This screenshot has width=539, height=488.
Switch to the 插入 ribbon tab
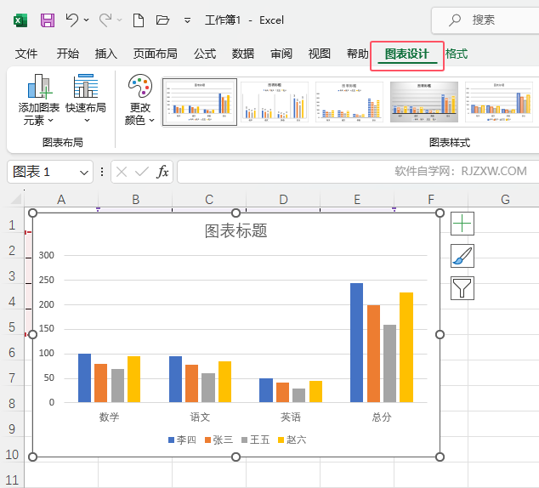click(106, 54)
